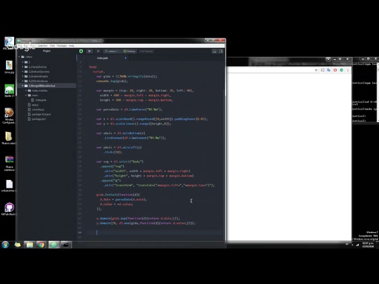Open the File menu in Atom
The height and width of the screenshot is (284, 379).
(x=20, y=46)
